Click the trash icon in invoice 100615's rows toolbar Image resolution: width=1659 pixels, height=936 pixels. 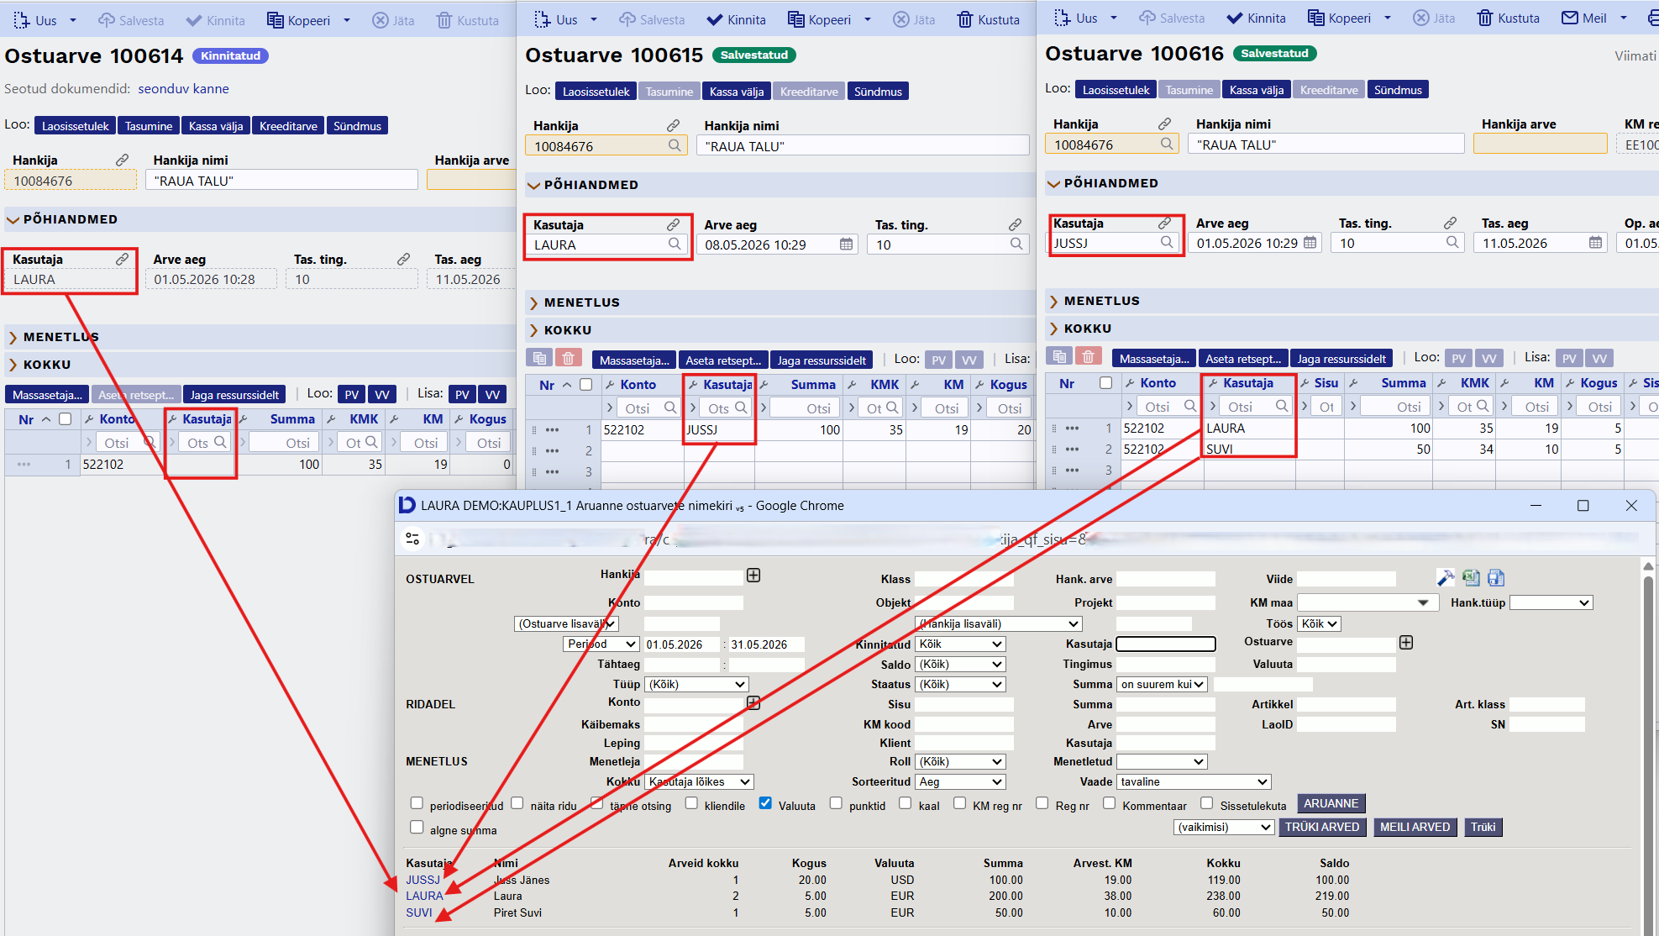[568, 359]
